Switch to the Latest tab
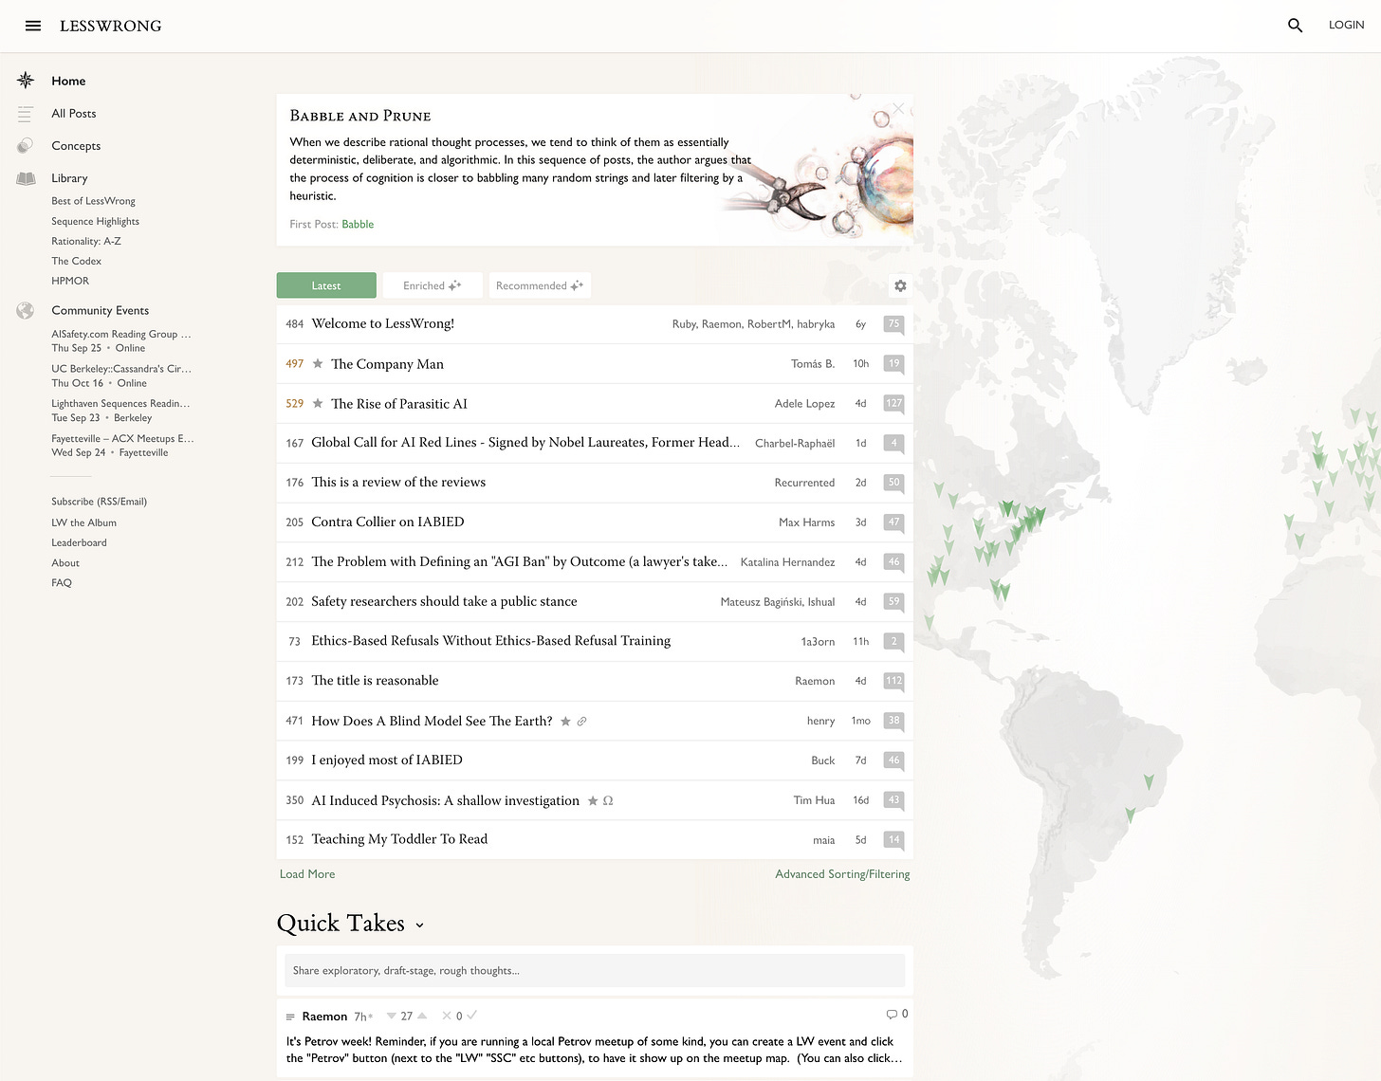The image size is (1381, 1081). click(x=326, y=285)
